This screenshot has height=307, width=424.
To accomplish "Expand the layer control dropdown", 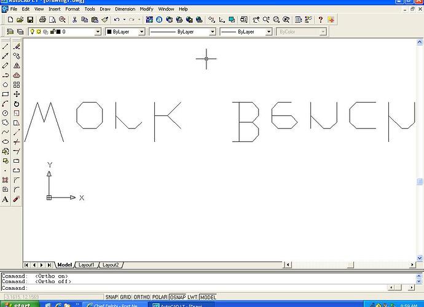I will (x=98, y=32).
